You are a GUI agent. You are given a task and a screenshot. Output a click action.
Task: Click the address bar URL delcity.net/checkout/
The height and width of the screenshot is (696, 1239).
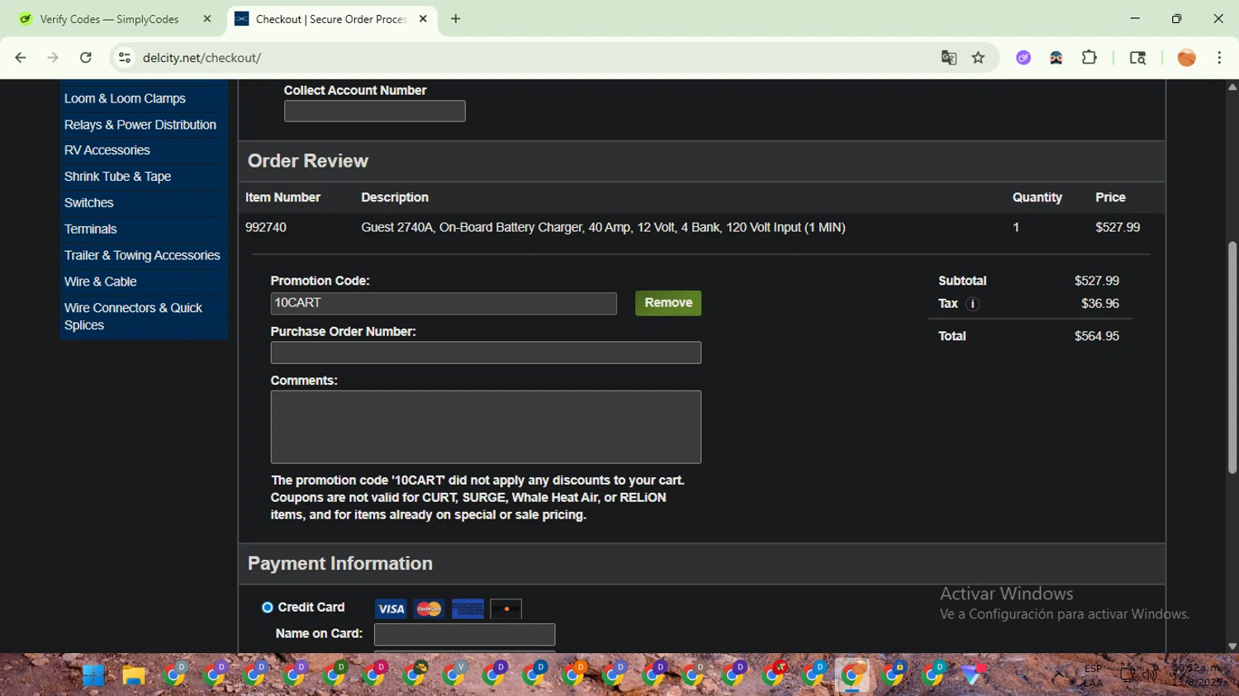click(x=202, y=58)
